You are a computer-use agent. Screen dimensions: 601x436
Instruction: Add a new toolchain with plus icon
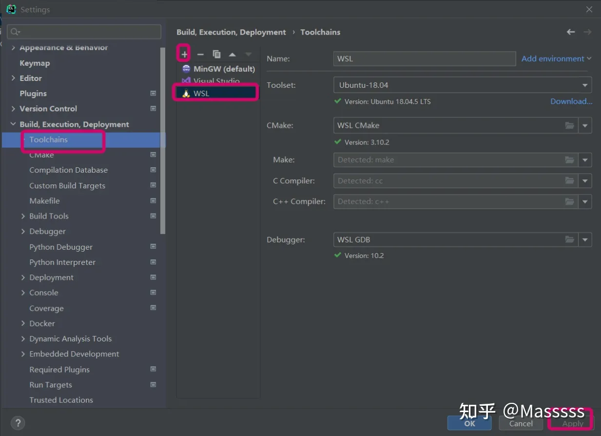[x=184, y=54]
